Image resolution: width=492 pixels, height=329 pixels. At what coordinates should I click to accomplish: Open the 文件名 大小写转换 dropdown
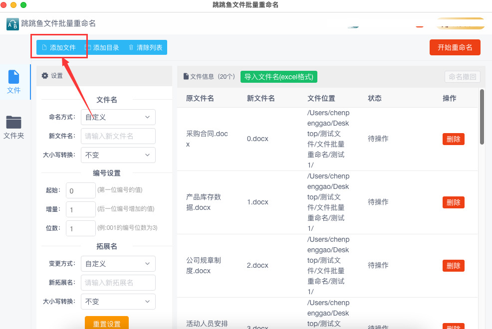(x=118, y=155)
